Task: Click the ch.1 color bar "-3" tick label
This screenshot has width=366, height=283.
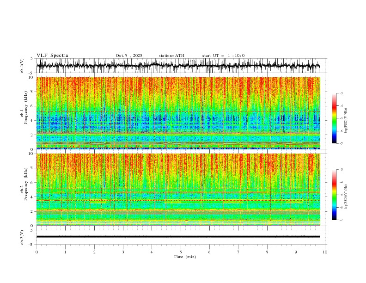Action: click(341, 93)
